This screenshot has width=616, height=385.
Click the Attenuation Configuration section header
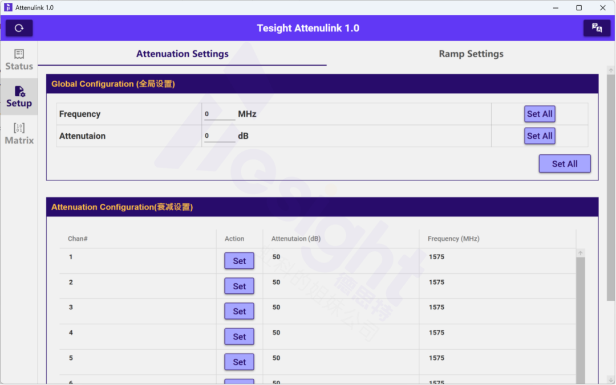pos(322,207)
